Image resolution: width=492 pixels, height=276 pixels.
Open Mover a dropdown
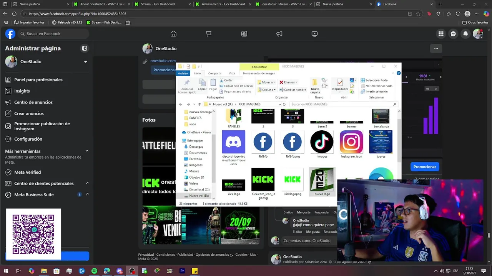pyautogui.click(x=266, y=82)
